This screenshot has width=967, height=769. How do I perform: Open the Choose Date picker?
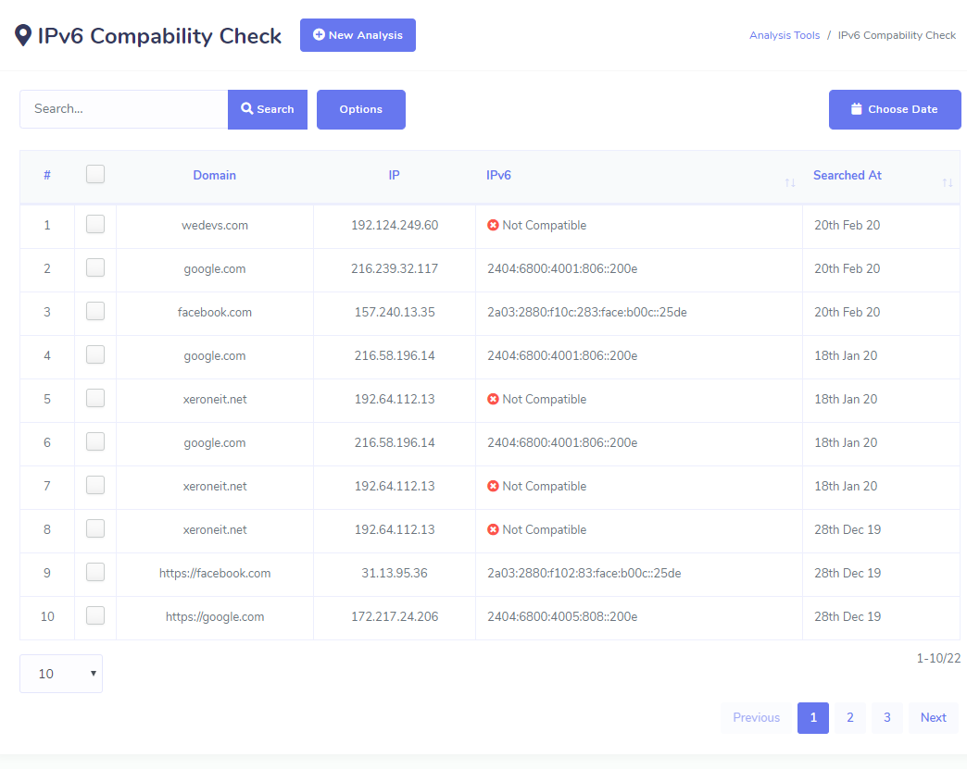click(x=894, y=109)
